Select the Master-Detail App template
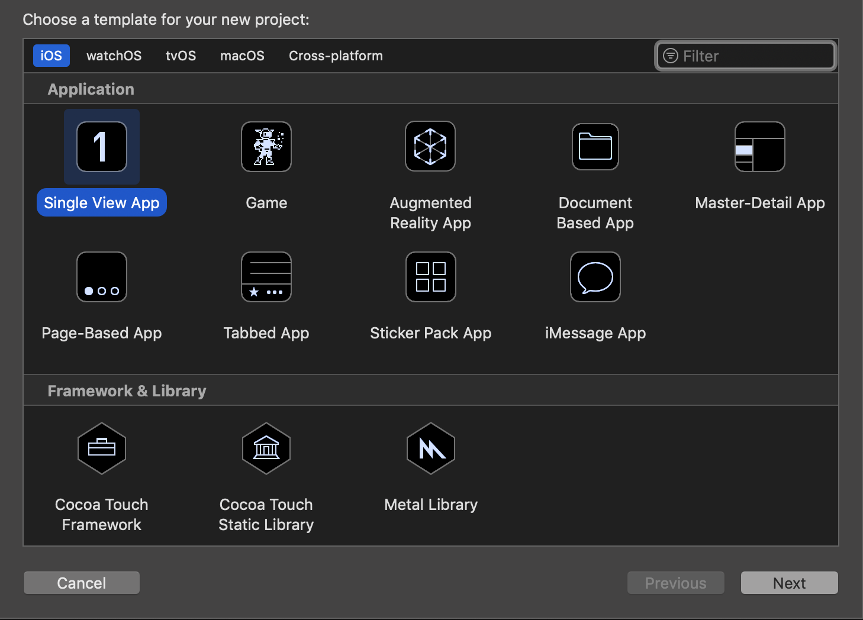The width and height of the screenshot is (863, 620). point(759,147)
